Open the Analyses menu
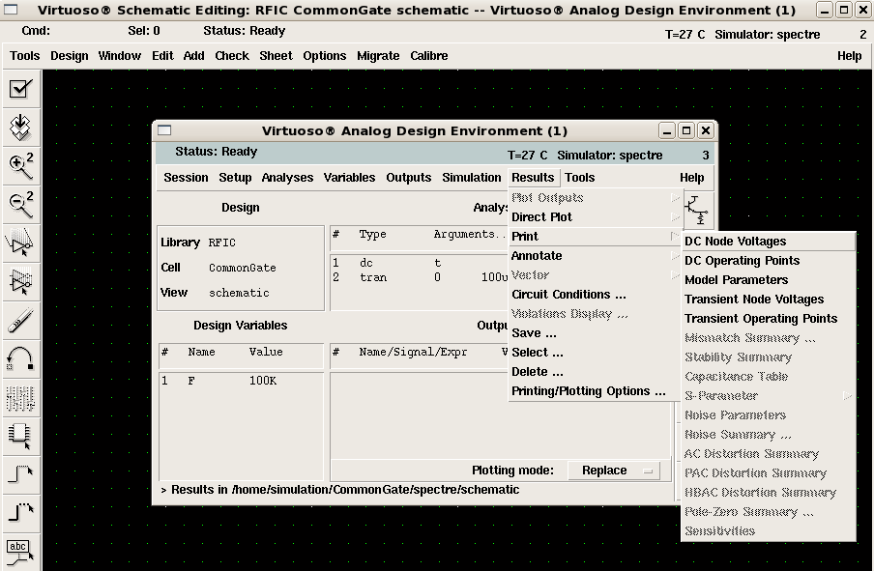 point(287,178)
